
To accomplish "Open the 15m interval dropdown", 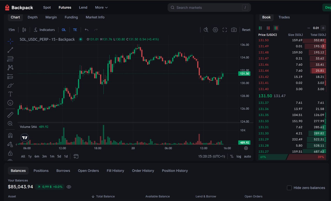I will [x=12, y=30].
